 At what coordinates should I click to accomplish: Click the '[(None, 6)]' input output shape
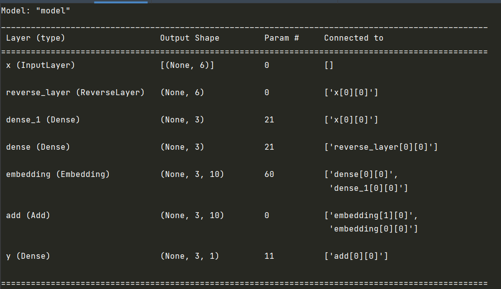tap(187, 65)
